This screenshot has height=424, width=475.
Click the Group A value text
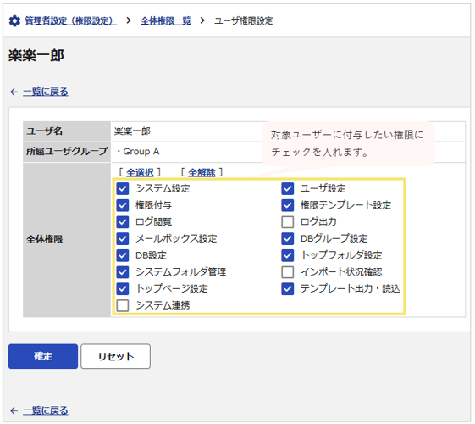pyautogui.click(x=141, y=152)
